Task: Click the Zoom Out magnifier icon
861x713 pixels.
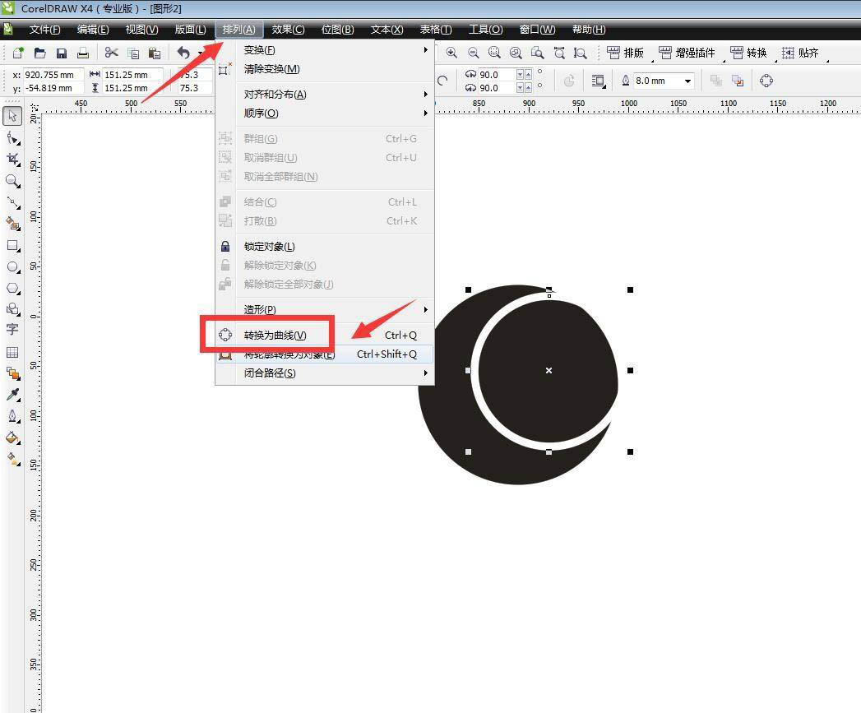Action: (474, 53)
